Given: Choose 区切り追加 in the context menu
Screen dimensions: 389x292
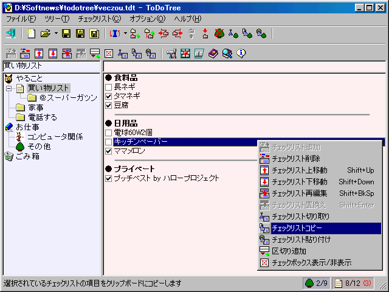Looking at the screenshot, I should [320, 251].
